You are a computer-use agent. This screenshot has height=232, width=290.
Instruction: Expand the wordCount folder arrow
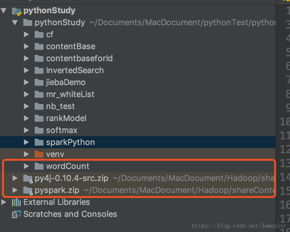click(26, 166)
